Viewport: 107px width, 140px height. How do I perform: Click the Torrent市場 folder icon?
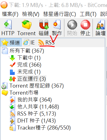click(5, 93)
